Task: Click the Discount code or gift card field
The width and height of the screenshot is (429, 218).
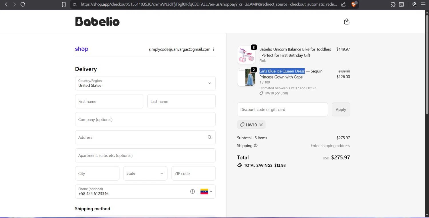Action: [x=283, y=110]
